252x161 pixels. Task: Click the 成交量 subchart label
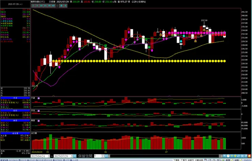click(34, 133)
